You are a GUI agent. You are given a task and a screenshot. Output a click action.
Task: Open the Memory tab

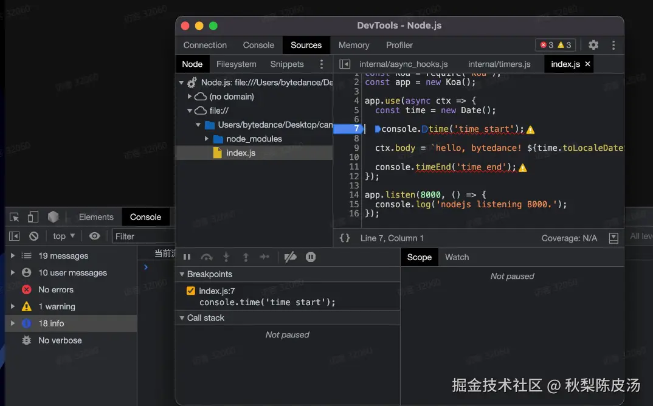[354, 45]
